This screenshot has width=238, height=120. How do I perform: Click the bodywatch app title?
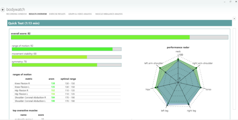16,9
